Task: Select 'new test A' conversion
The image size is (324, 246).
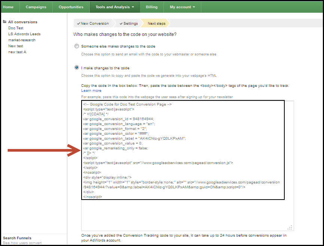Action: pos(17,52)
